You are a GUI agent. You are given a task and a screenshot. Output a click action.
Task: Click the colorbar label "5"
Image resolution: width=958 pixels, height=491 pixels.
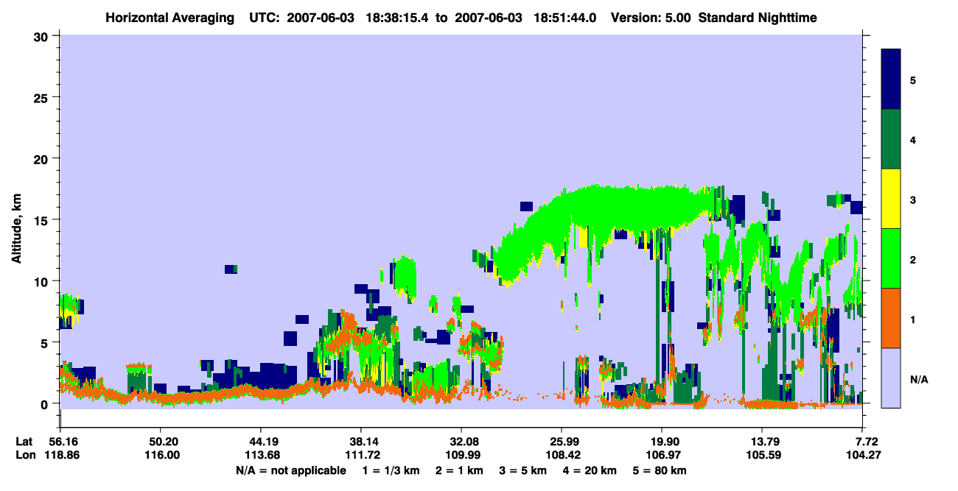[x=912, y=80]
